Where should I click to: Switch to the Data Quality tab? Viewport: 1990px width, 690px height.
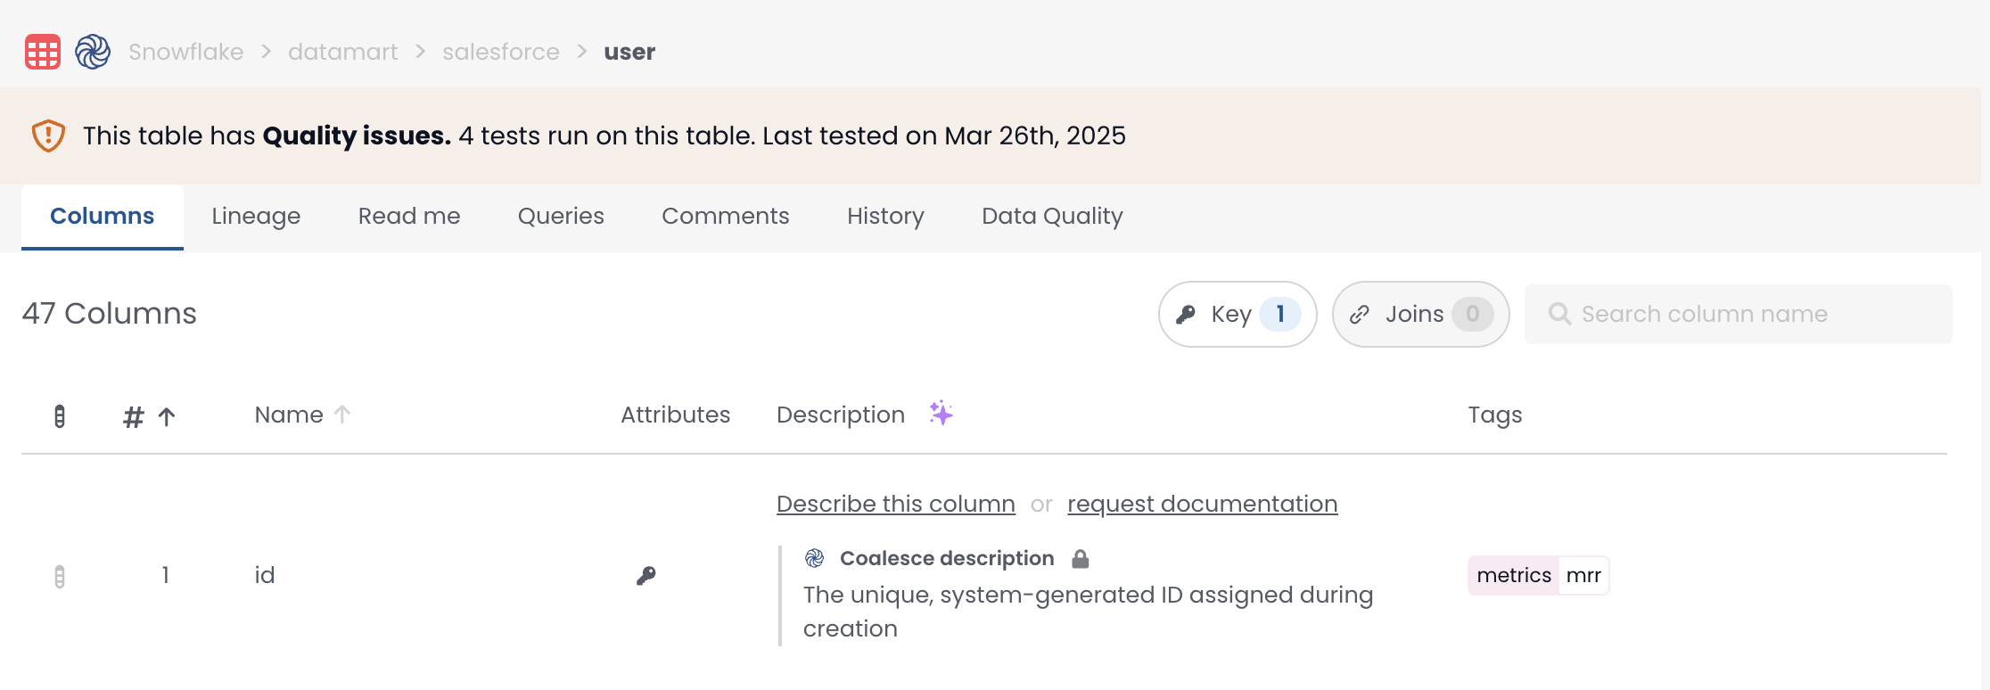(1052, 217)
